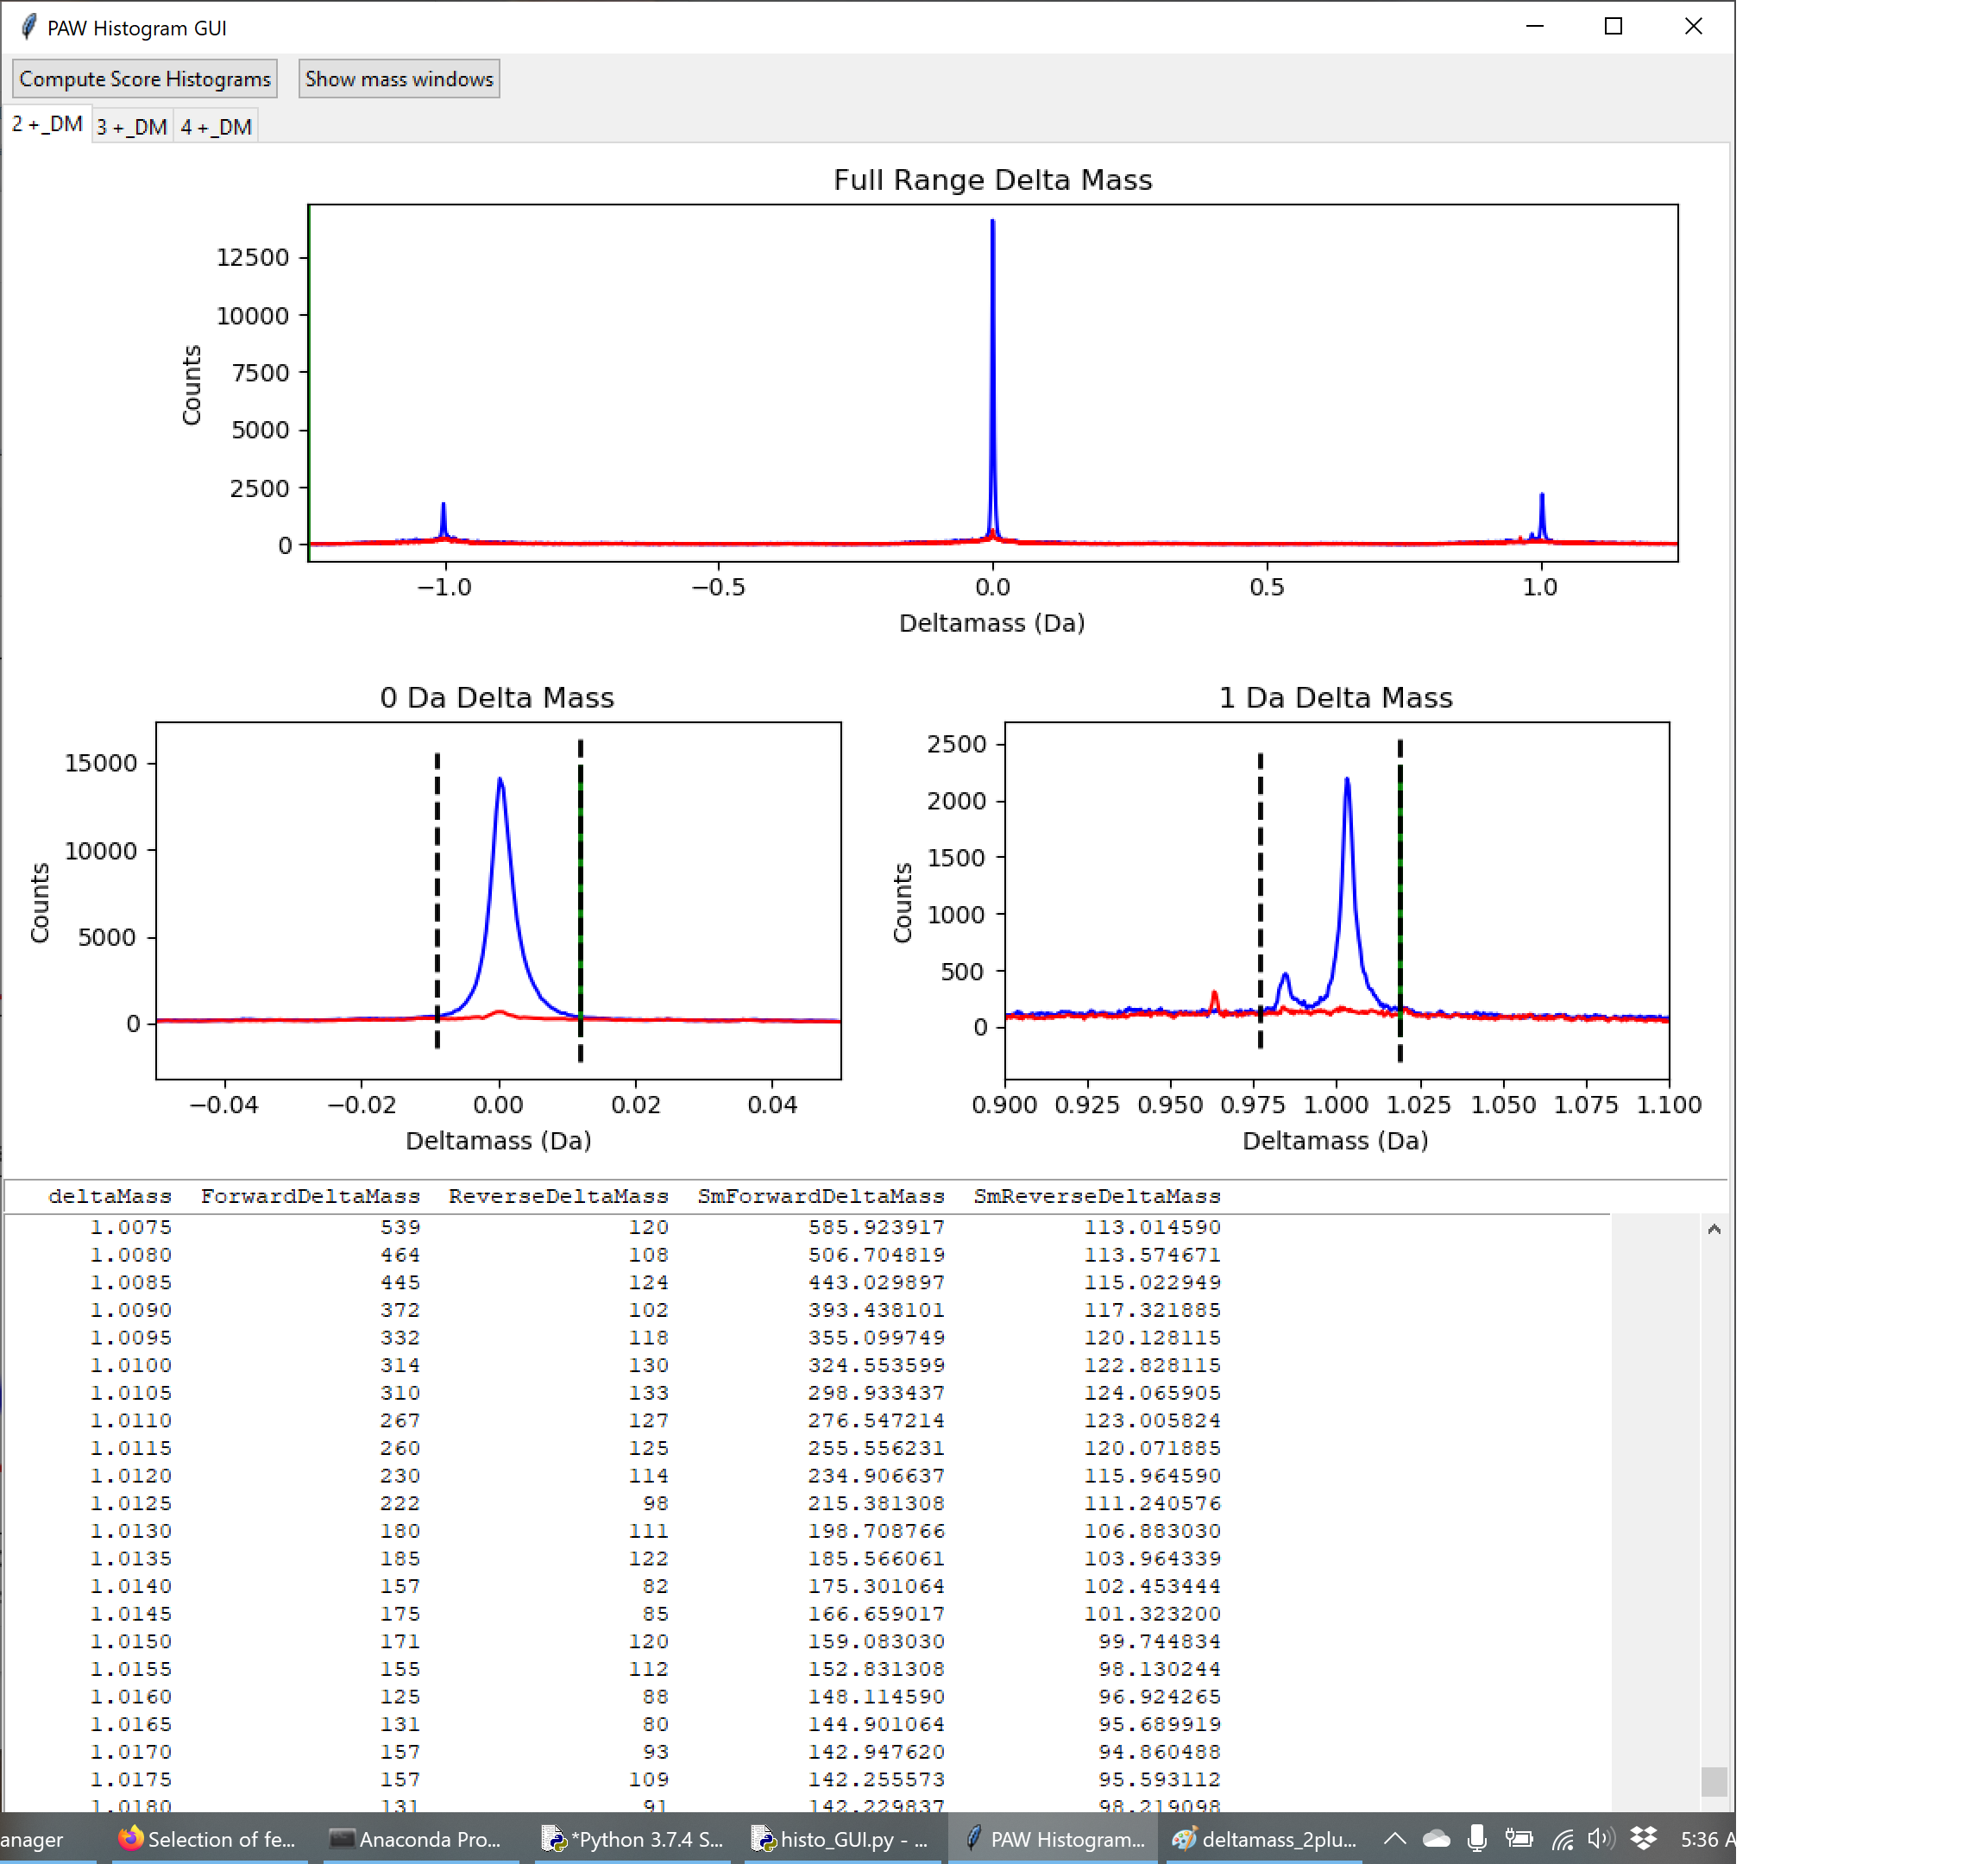Select the ForwardDeltaMass column header
The width and height of the screenshot is (1988, 1864).
click(x=310, y=1196)
